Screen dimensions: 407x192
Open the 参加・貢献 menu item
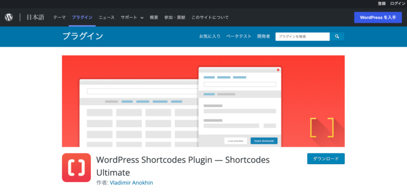[x=175, y=17]
